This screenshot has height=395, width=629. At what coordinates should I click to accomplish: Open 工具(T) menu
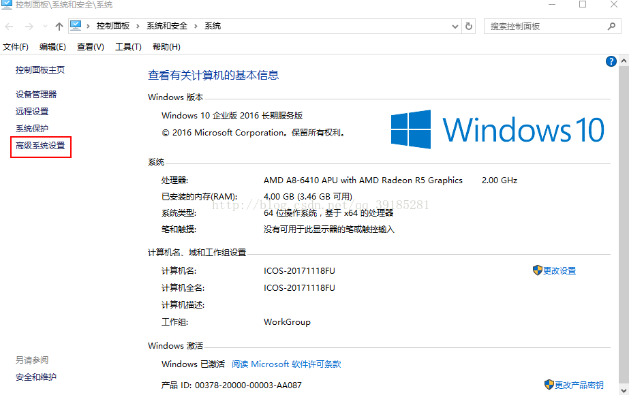coord(128,47)
